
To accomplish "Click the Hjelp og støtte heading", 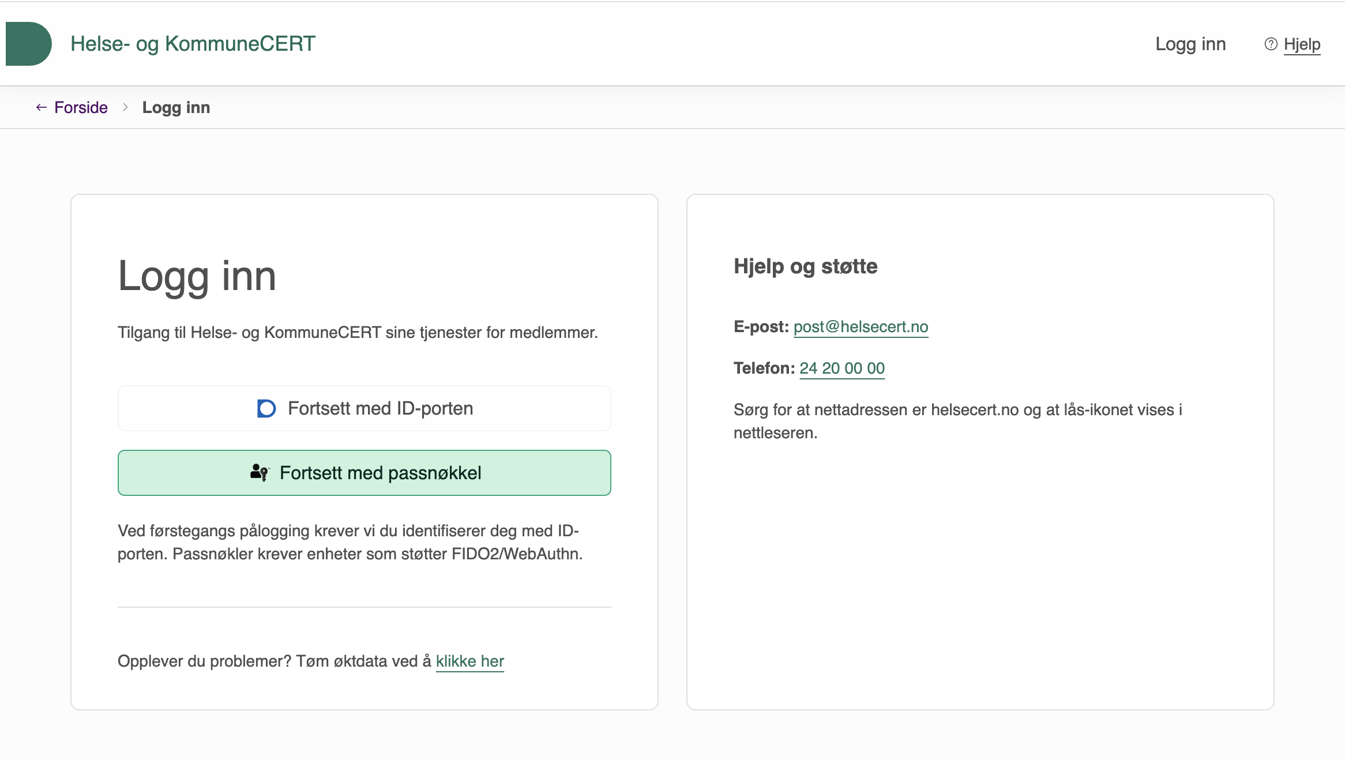I will [x=805, y=266].
